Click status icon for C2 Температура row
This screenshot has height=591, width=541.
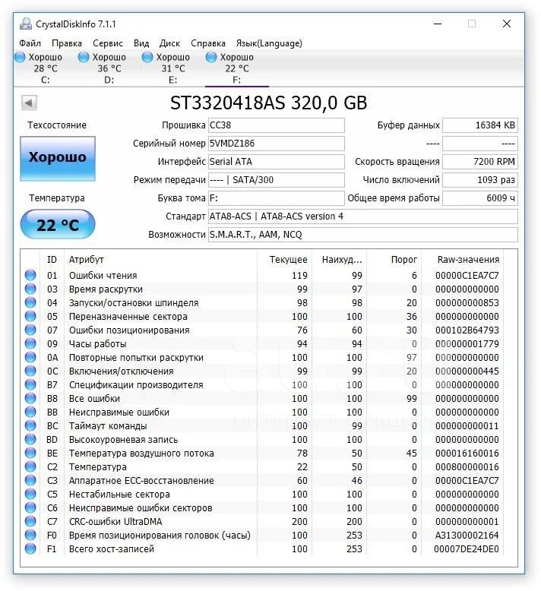point(30,466)
